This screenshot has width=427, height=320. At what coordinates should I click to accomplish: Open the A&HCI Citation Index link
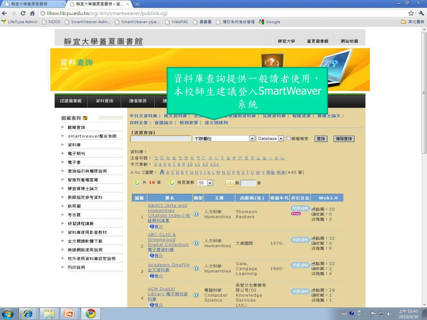(169, 213)
